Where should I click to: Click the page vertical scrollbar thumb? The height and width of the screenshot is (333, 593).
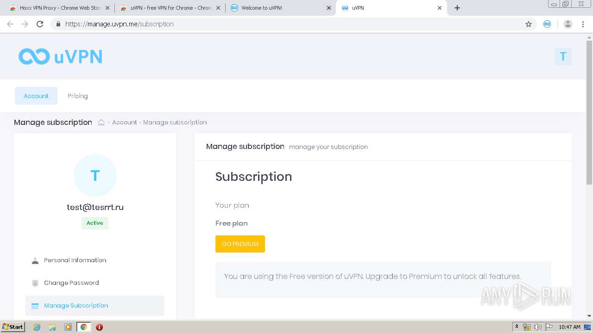click(x=589, y=112)
